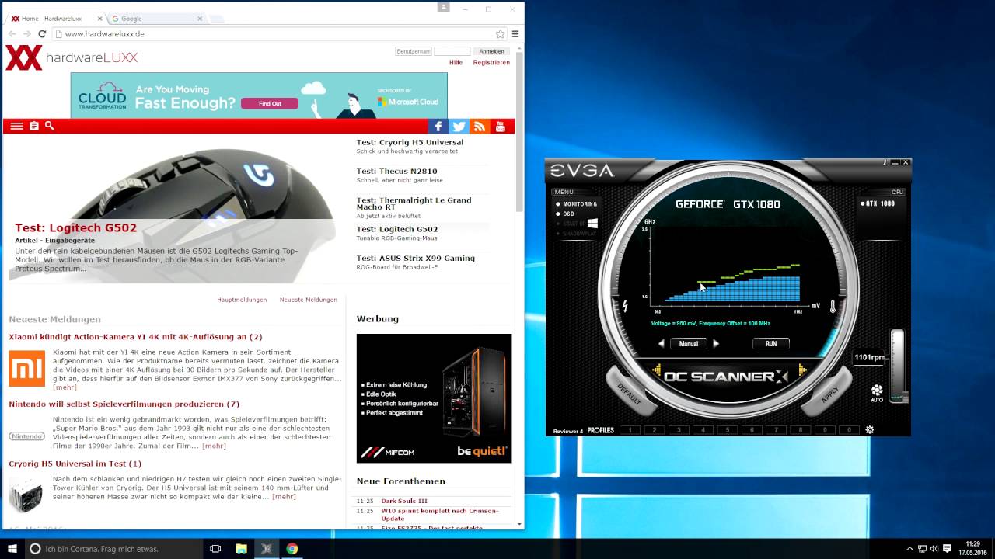This screenshot has width=995, height=559.
Task: Open the Nintendo Spieleverfilmungen headline
Action: point(124,404)
